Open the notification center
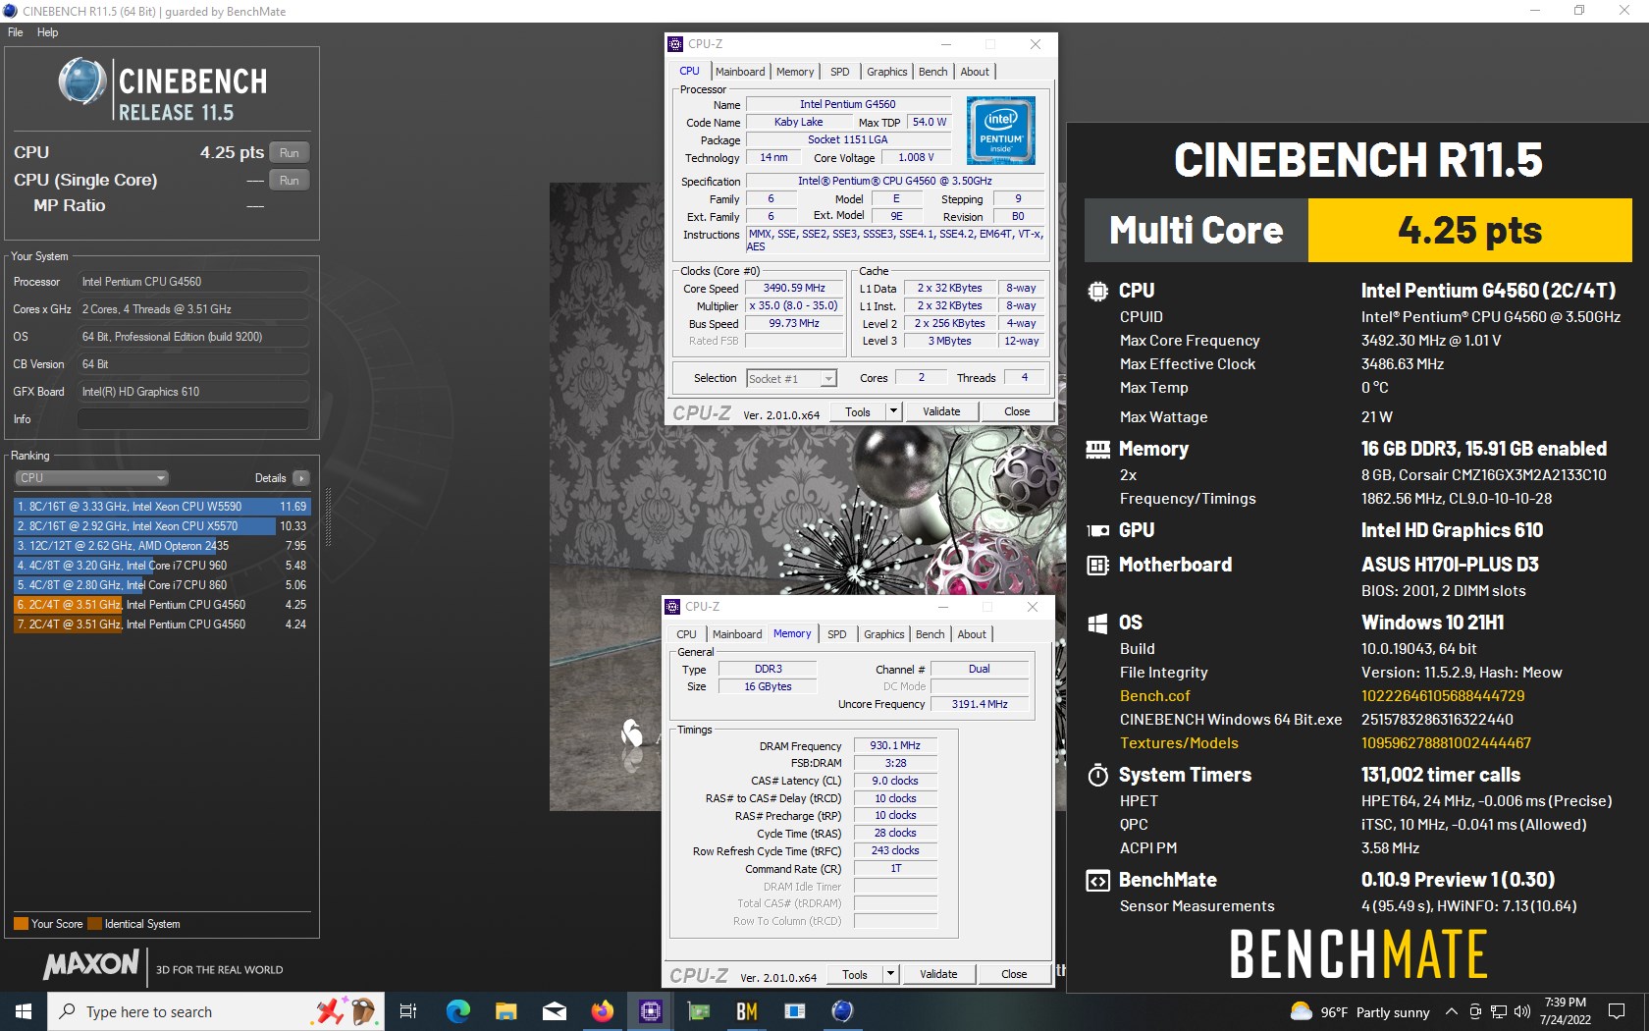This screenshot has height=1031, width=1649. [x=1617, y=1011]
